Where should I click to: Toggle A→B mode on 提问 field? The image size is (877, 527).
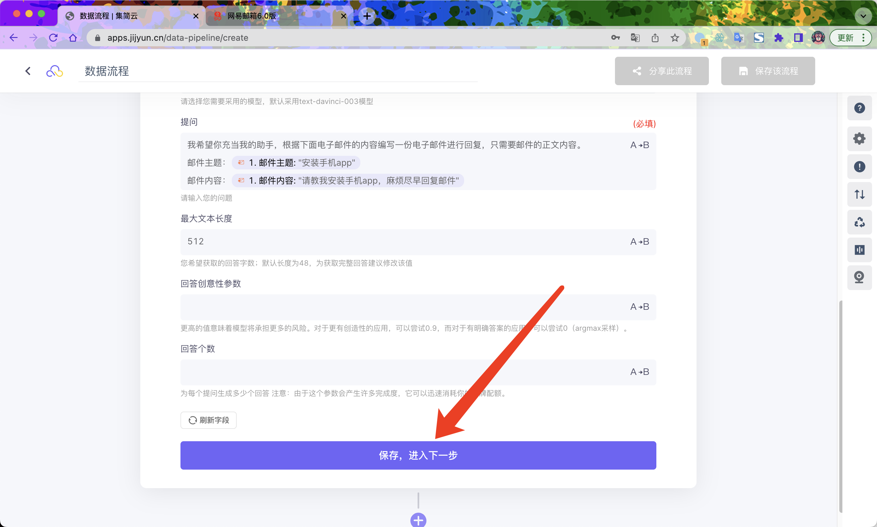point(639,145)
